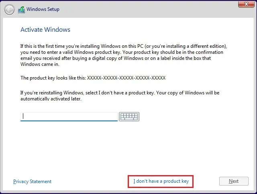The height and width of the screenshot is (194, 257).
Task: Select "I don't have a product key"
Action: click(161, 182)
